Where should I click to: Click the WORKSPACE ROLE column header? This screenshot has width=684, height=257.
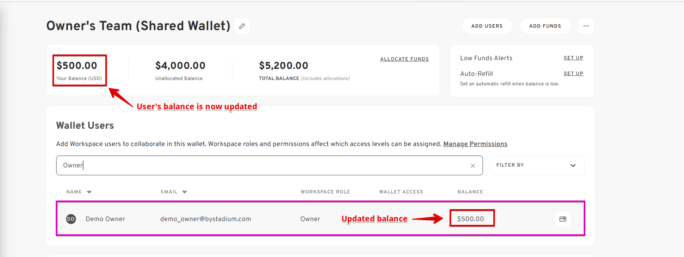325,192
